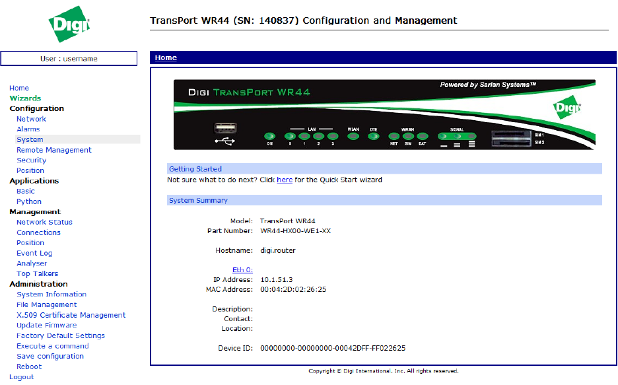This screenshot has height=385, width=618.
Task: Click the Digi logo on router banner
Action: (x=567, y=107)
